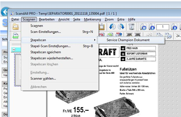
Task: Choose Stapelscan speichern
Action: [x=60, y=52]
